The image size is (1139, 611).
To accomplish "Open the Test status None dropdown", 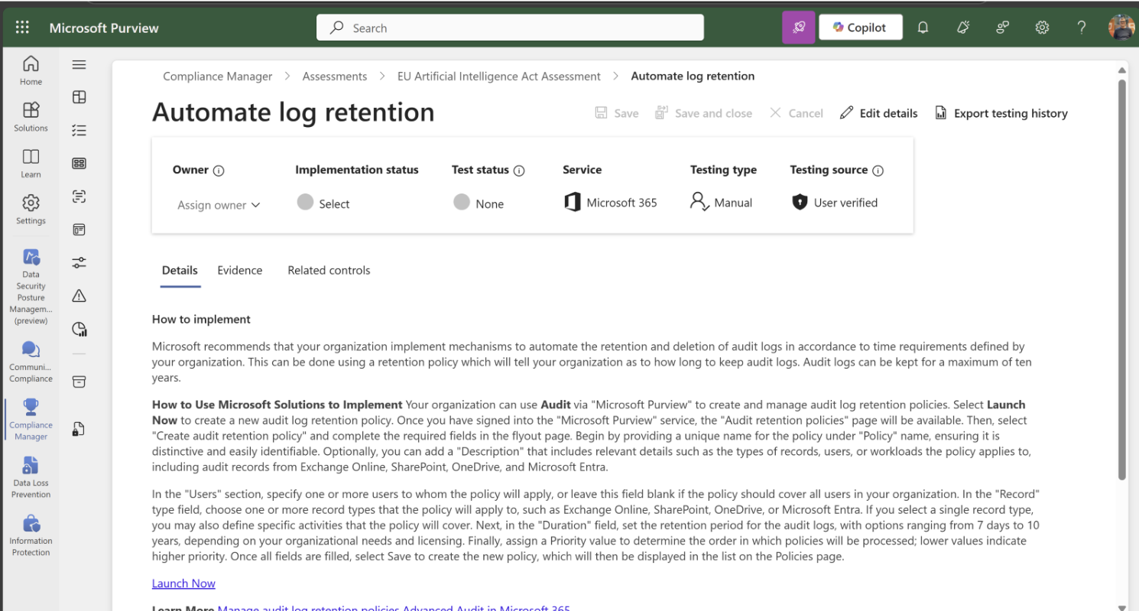I will [479, 203].
